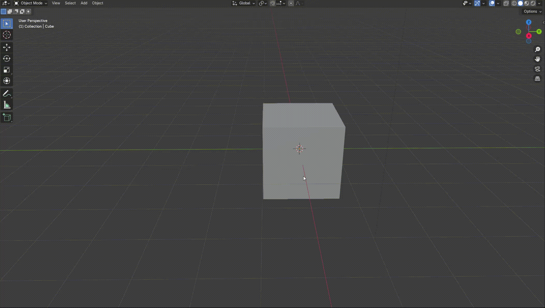Click the 'User Perspective' viewport label
The image size is (545, 308).
tap(33, 21)
